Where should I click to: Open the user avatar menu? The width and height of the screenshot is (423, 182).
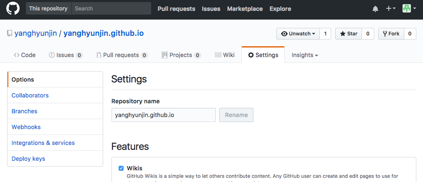click(x=409, y=8)
